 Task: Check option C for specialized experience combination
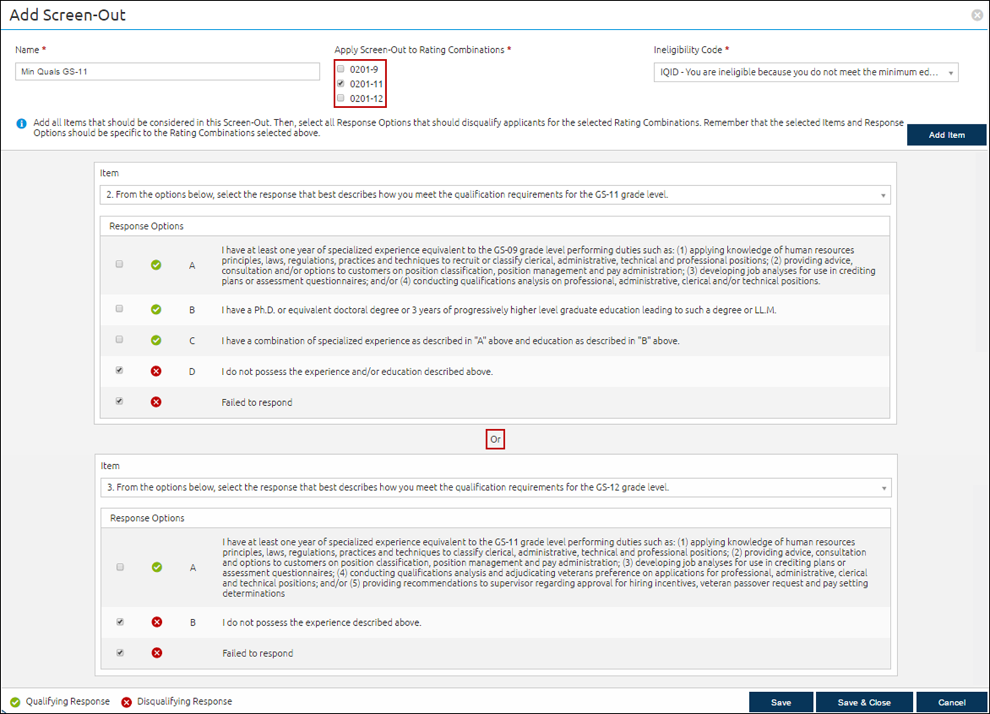point(119,339)
